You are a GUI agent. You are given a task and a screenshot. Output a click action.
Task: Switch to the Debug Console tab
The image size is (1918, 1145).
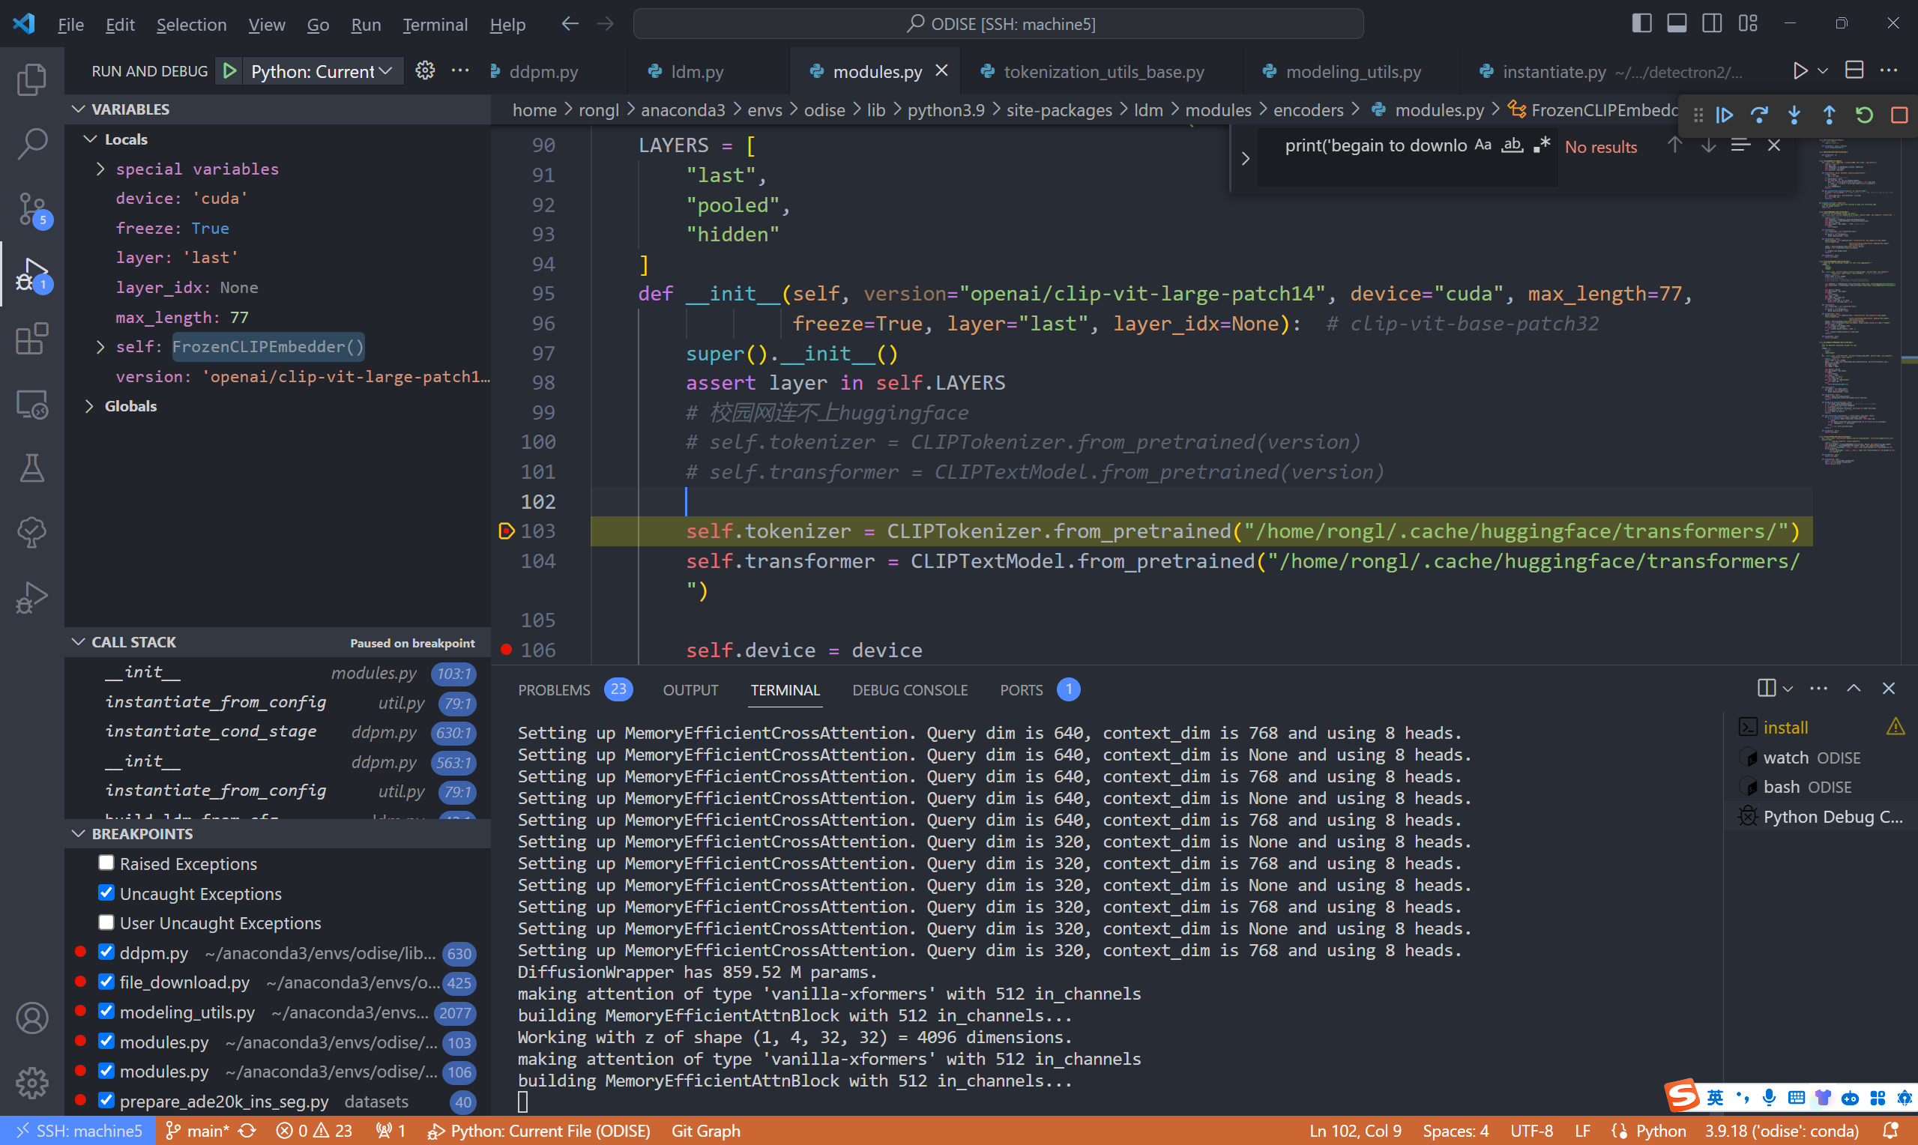909,690
